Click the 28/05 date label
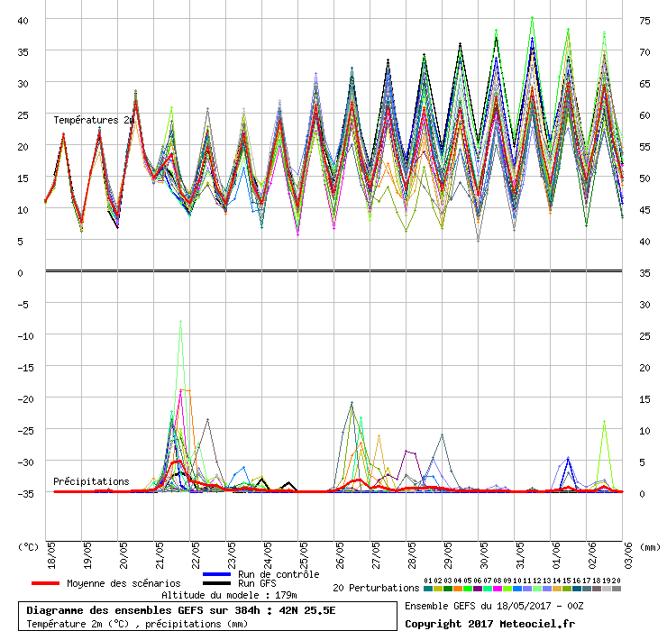The height and width of the screenshot is (631, 667). pyautogui.click(x=412, y=555)
